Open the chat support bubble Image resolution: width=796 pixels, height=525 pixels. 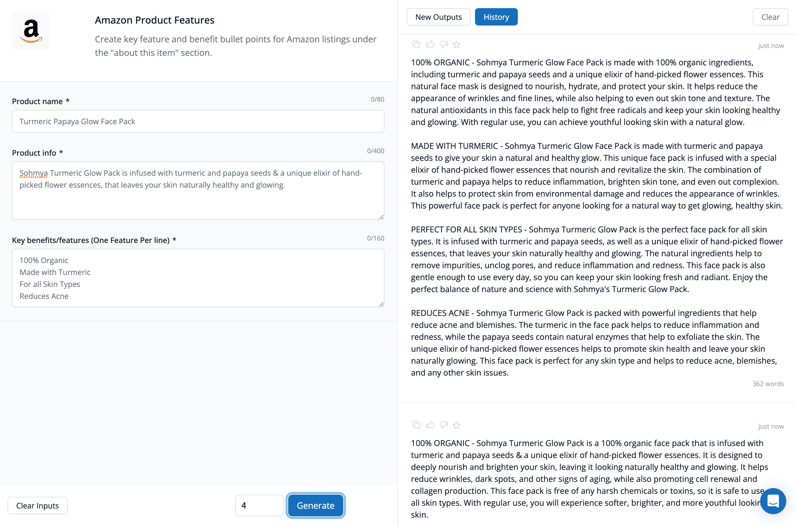773,501
